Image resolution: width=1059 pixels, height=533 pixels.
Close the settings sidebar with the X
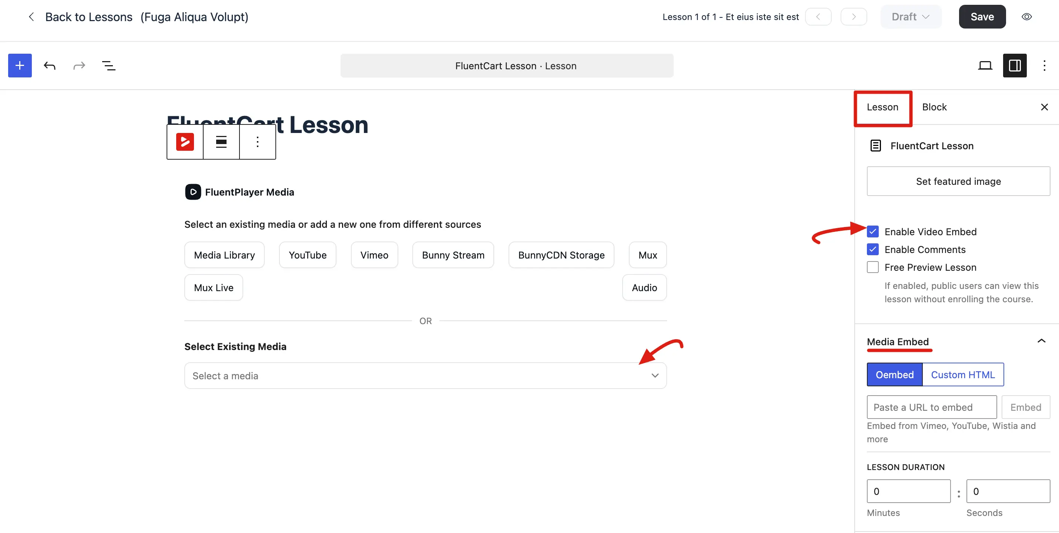[x=1044, y=107]
